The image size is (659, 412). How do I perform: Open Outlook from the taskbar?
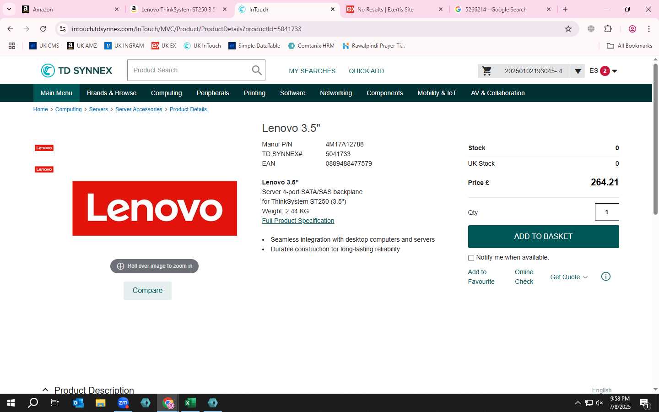coord(78,403)
